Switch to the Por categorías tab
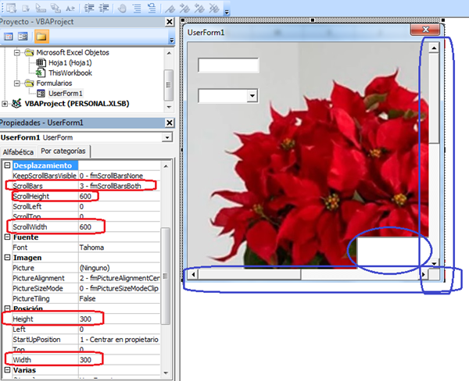This screenshot has height=381, width=469. (x=63, y=151)
